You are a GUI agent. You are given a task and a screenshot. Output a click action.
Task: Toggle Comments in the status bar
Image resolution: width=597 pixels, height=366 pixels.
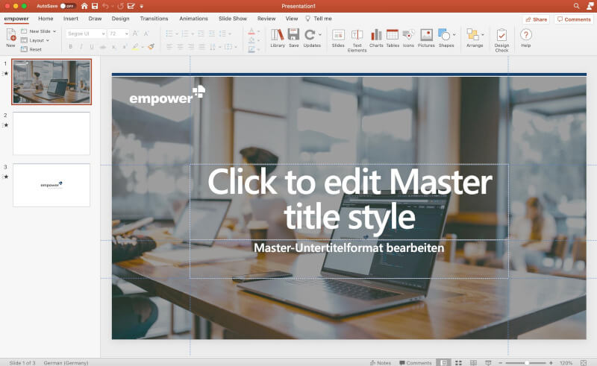point(414,362)
